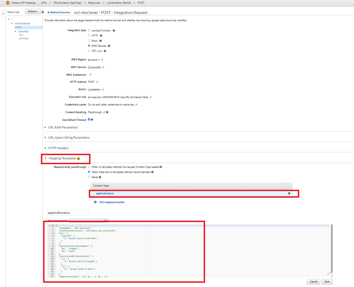Open info icon for 'no template matches' option
Viewport: 354px width, 287px height.
pyautogui.click(x=161, y=167)
